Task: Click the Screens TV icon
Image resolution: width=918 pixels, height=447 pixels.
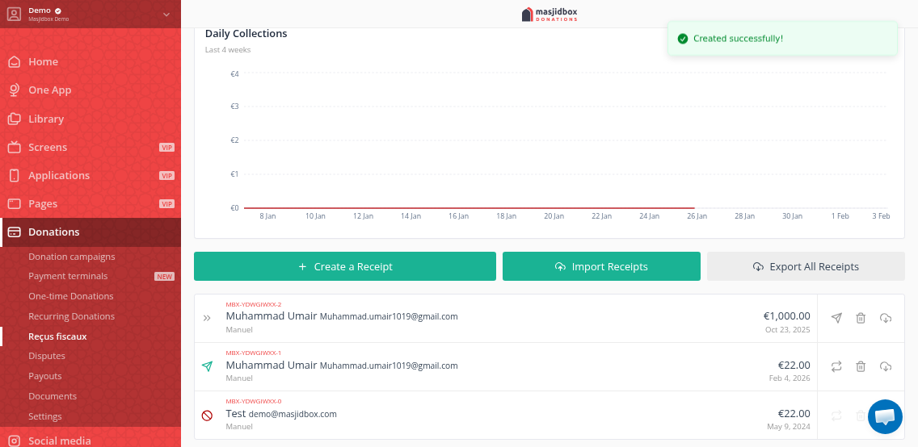Action: (14, 147)
